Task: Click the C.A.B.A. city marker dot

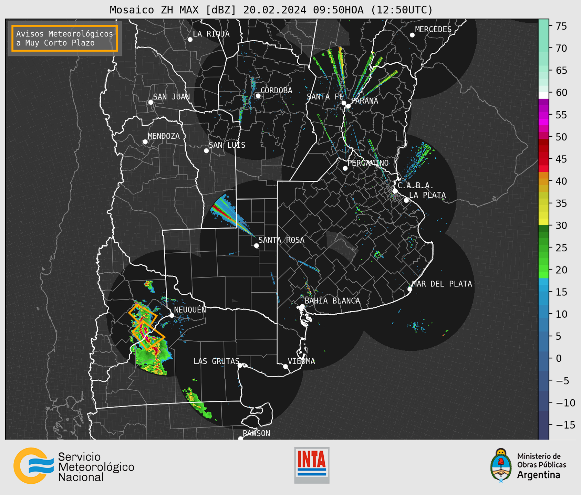Action: click(395, 191)
